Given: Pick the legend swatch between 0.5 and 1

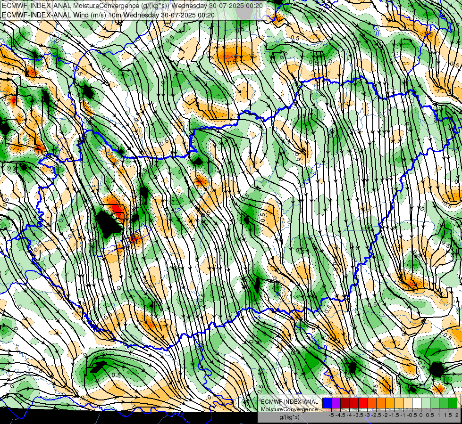Looking at the screenshot, I should [435, 403].
